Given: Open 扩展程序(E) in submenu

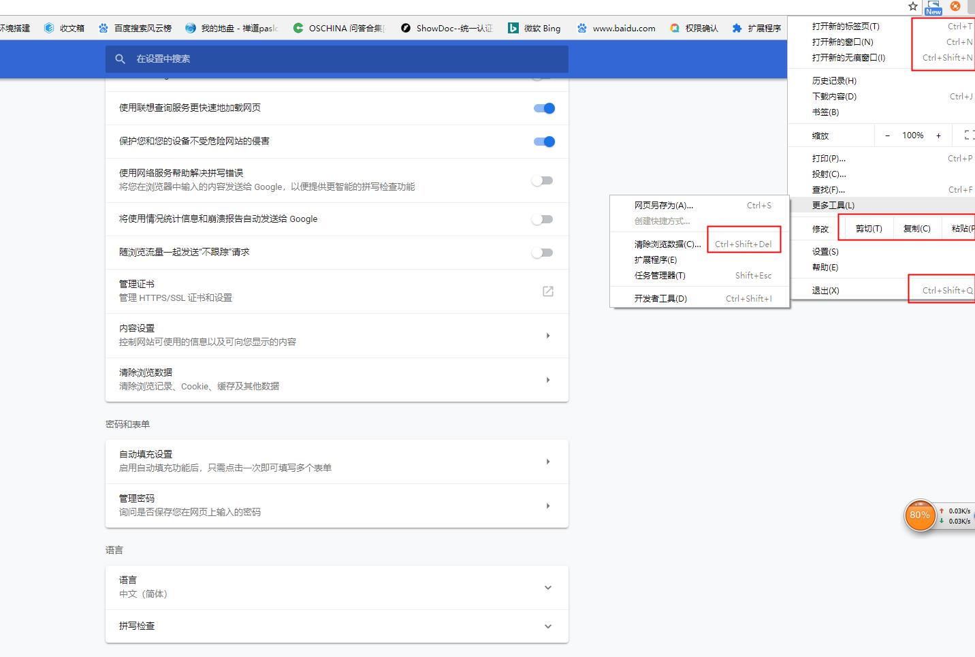Looking at the screenshot, I should click(700, 260).
